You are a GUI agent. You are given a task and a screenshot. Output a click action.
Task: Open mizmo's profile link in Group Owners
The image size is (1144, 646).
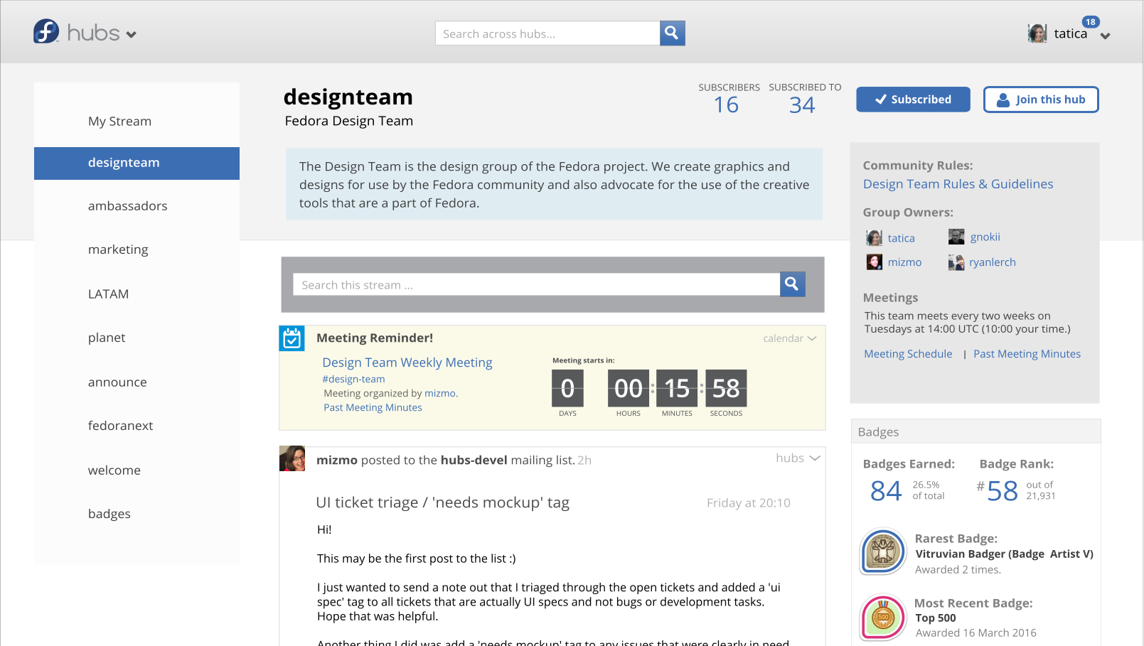tap(904, 262)
